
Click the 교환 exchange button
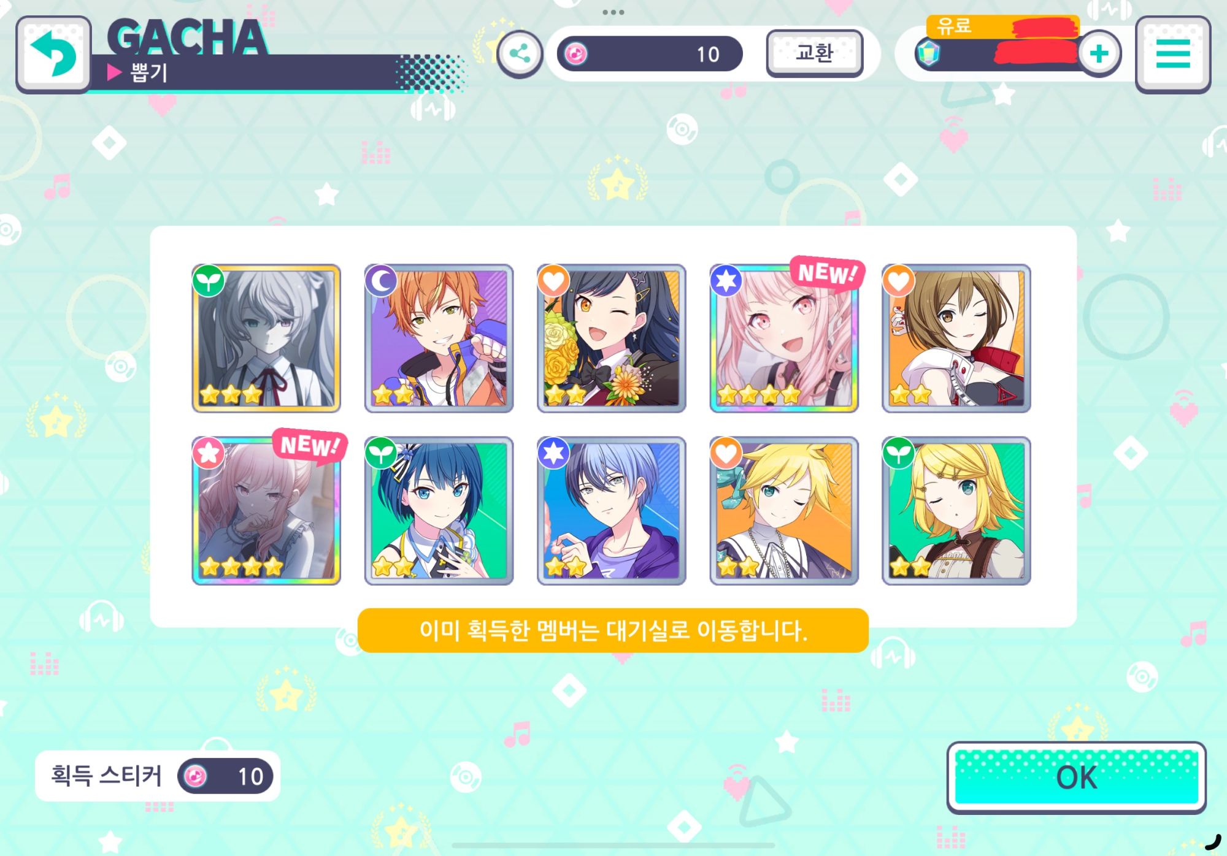(x=814, y=53)
